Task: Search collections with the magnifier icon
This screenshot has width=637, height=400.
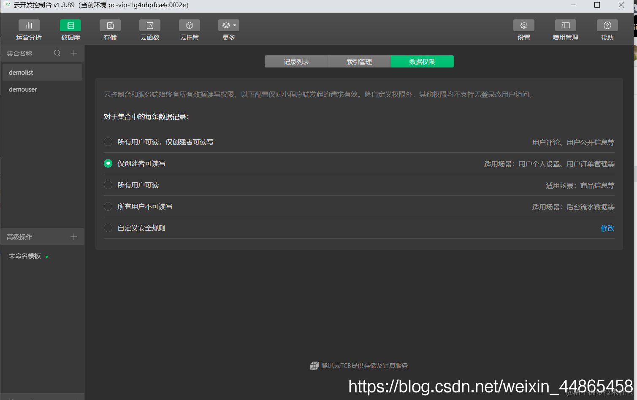Action: [57, 53]
